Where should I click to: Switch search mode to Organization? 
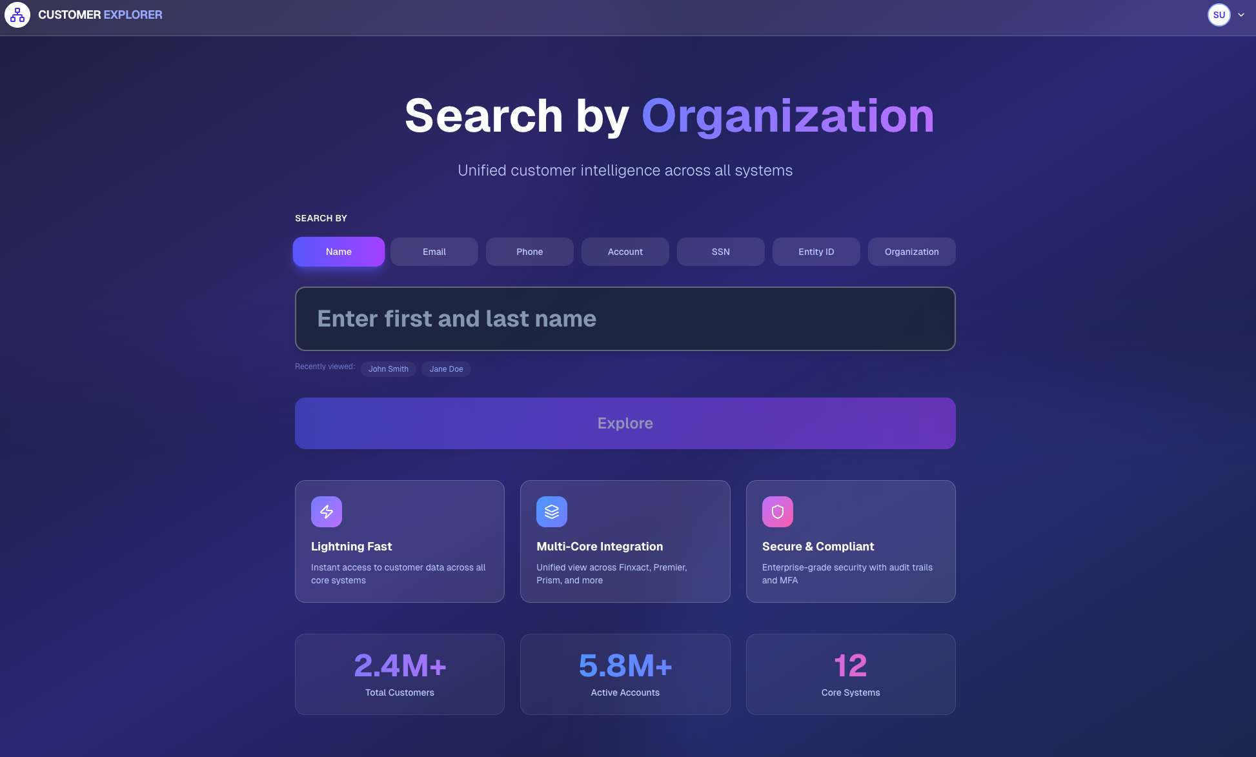(911, 252)
